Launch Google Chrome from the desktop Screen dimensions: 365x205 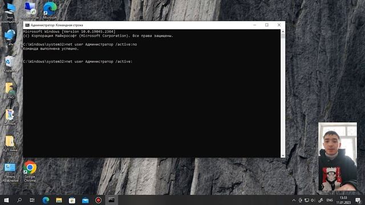(x=30, y=171)
